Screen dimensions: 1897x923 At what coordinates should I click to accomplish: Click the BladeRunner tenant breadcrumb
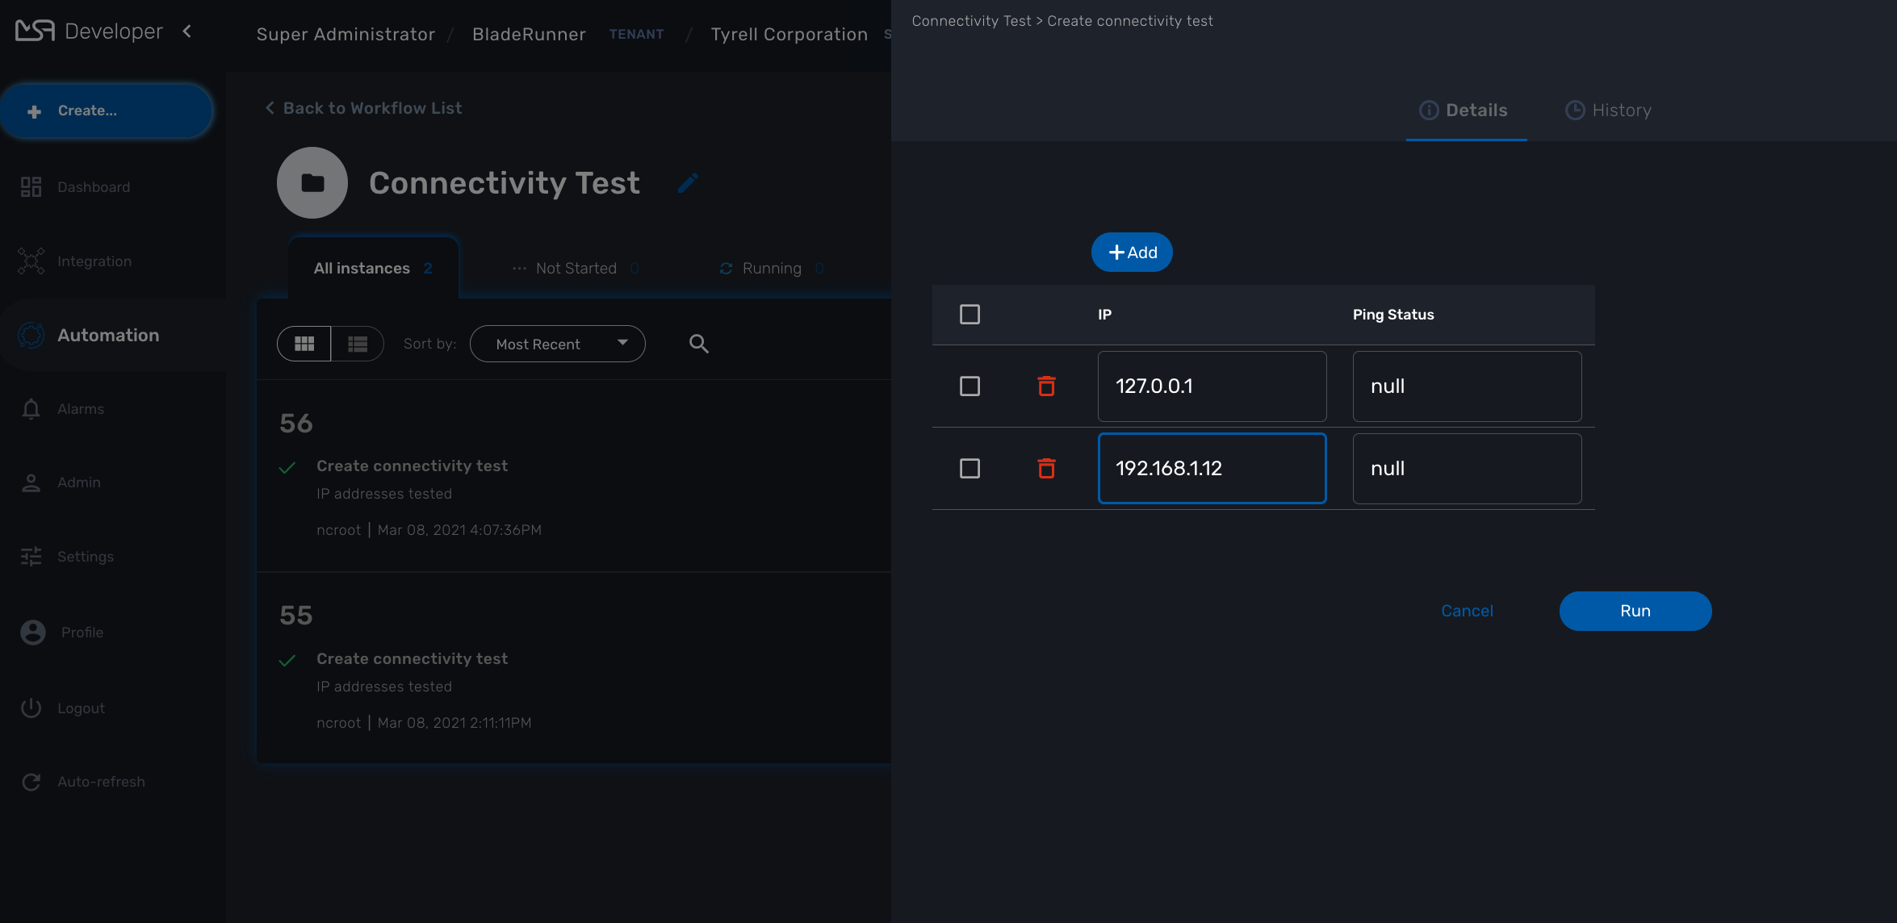pos(529,34)
